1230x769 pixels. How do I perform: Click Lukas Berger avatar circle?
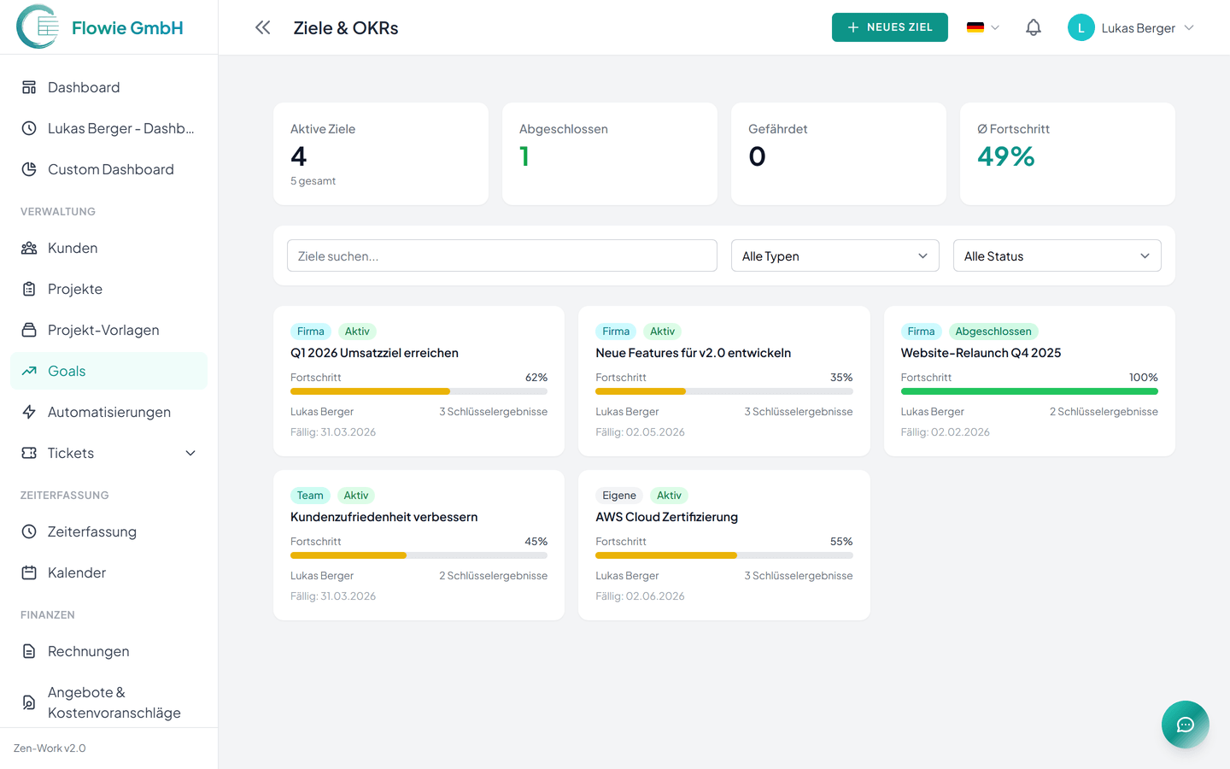pos(1081,27)
